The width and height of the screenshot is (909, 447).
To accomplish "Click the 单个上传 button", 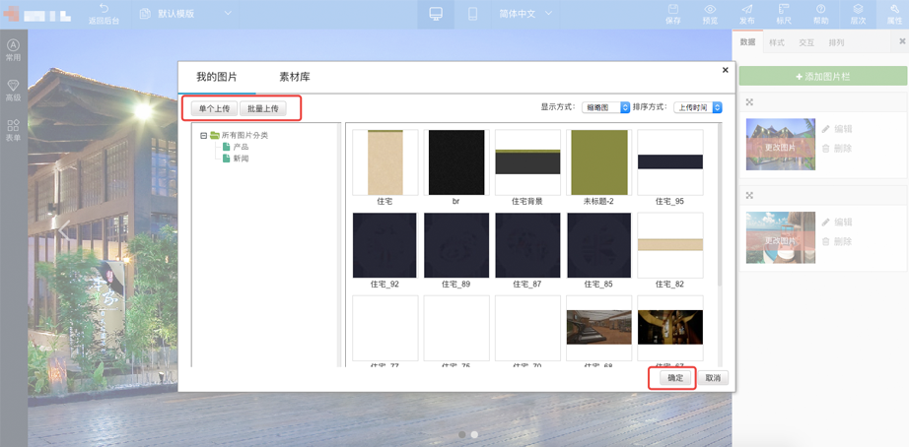I will click(x=214, y=109).
